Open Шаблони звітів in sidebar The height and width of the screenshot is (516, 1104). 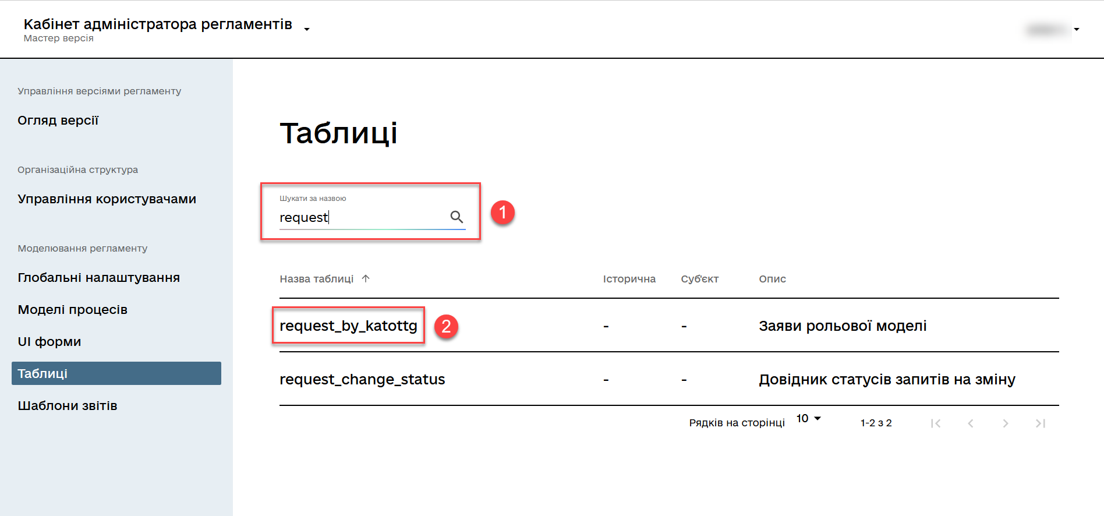68,406
